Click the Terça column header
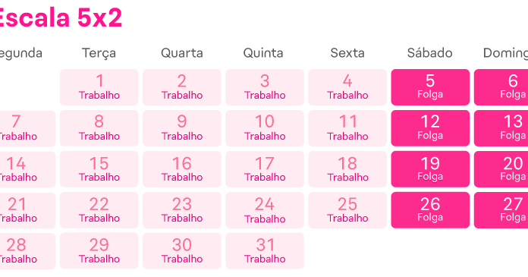This screenshot has width=528, height=277. 99,53
